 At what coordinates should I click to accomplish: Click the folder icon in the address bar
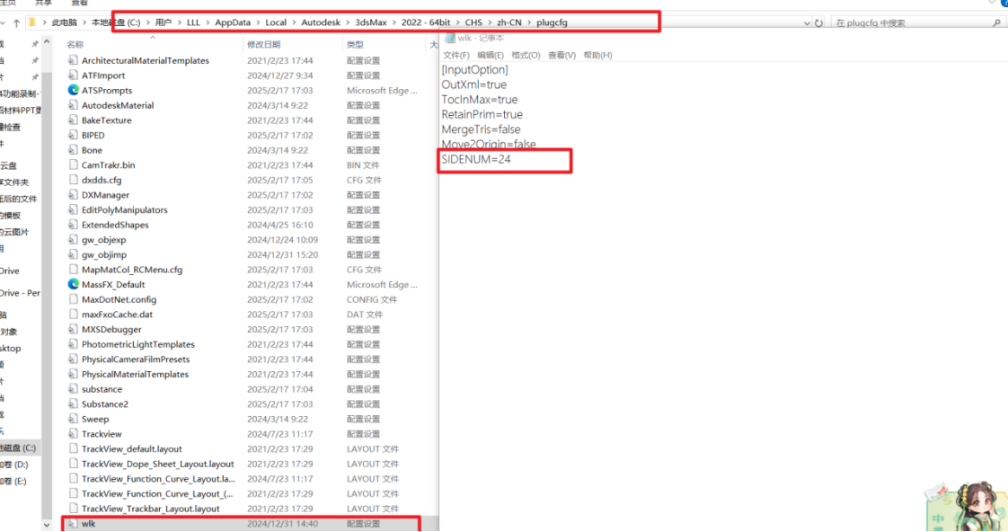coord(32,22)
